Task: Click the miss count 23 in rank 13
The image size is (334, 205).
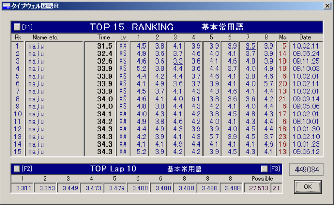Action: pos(282,137)
